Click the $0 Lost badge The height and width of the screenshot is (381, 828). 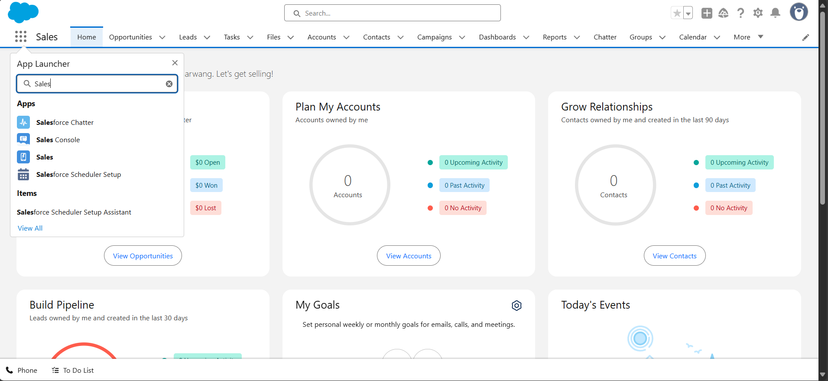click(205, 208)
